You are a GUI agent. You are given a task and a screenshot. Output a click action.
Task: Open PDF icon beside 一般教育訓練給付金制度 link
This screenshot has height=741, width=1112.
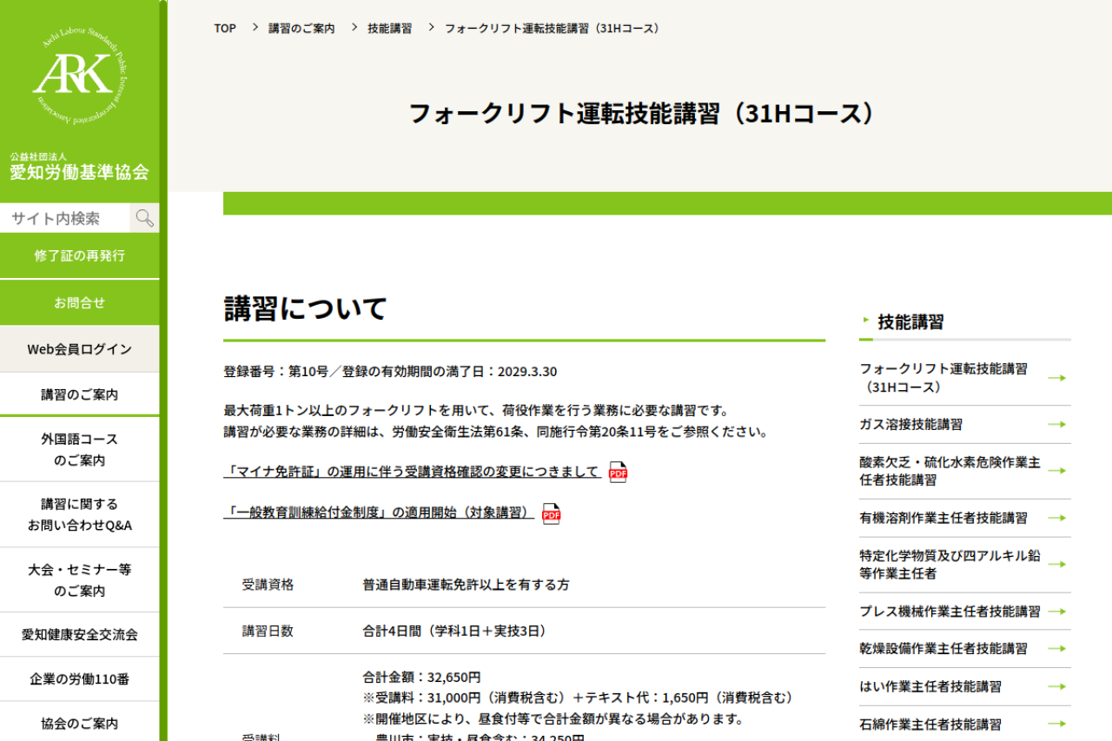click(552, 513)
